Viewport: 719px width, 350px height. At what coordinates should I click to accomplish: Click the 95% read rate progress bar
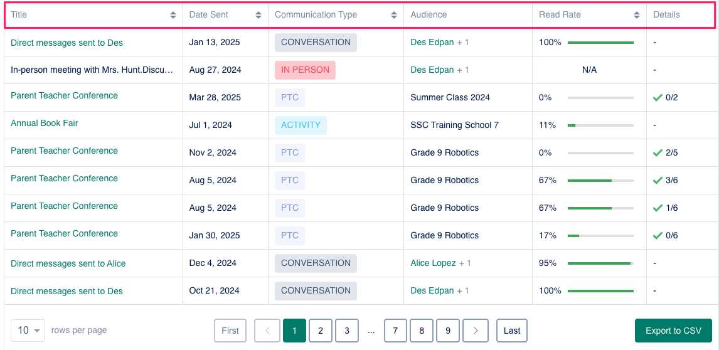tap(600, 263)
